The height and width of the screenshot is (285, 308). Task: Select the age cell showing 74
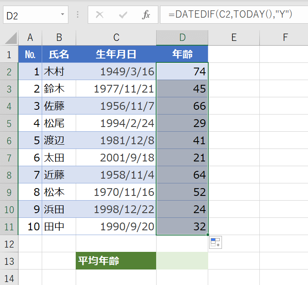point(182,71)
